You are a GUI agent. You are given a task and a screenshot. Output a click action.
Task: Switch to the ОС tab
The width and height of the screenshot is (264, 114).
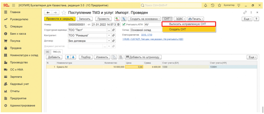[x=47, y=52]
